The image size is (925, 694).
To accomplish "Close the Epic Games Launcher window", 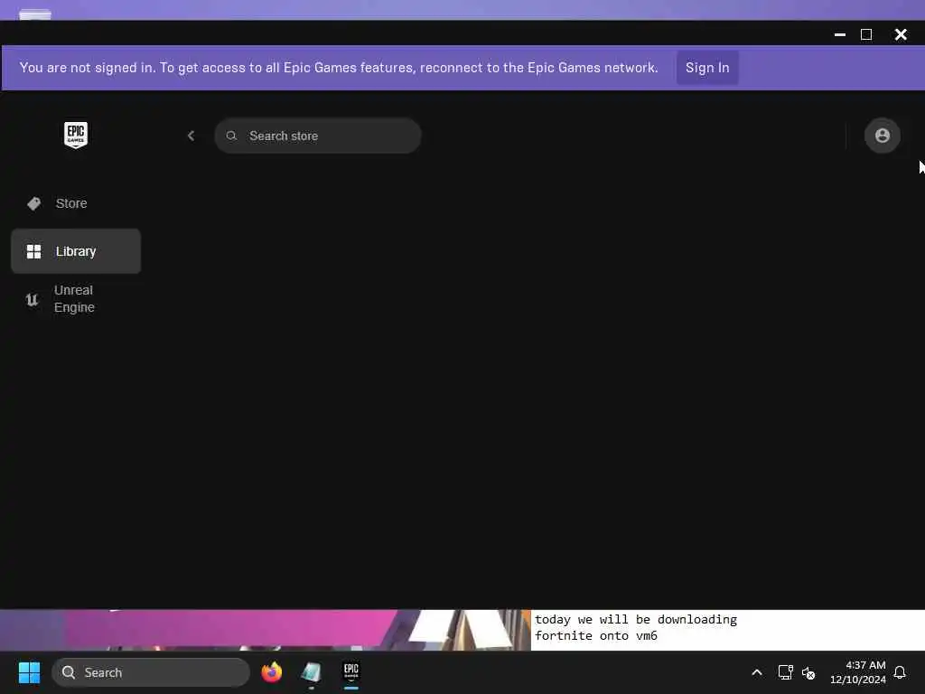I will tap(901, 35).
